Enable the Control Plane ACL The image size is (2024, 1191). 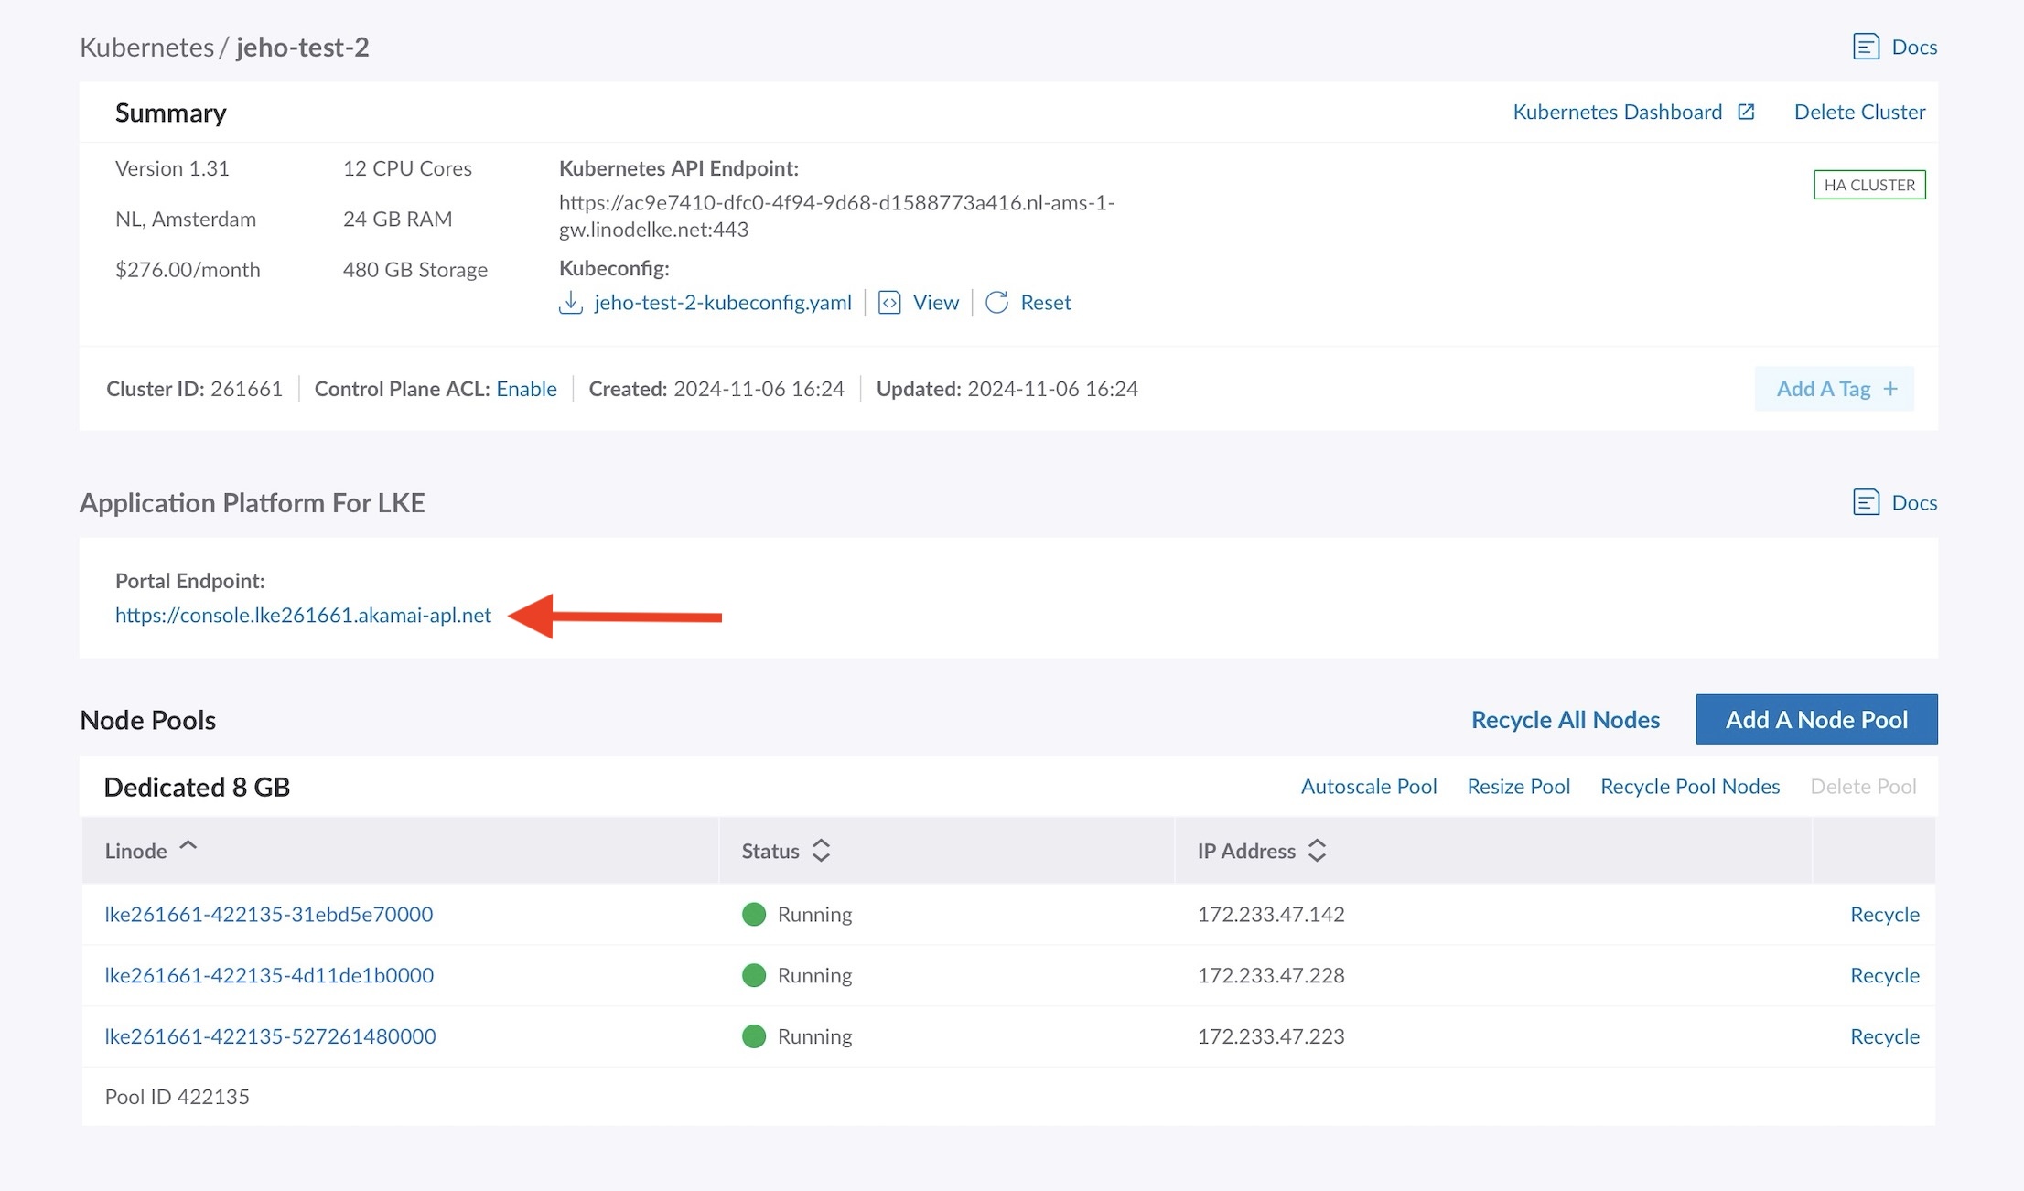(525, 389)
